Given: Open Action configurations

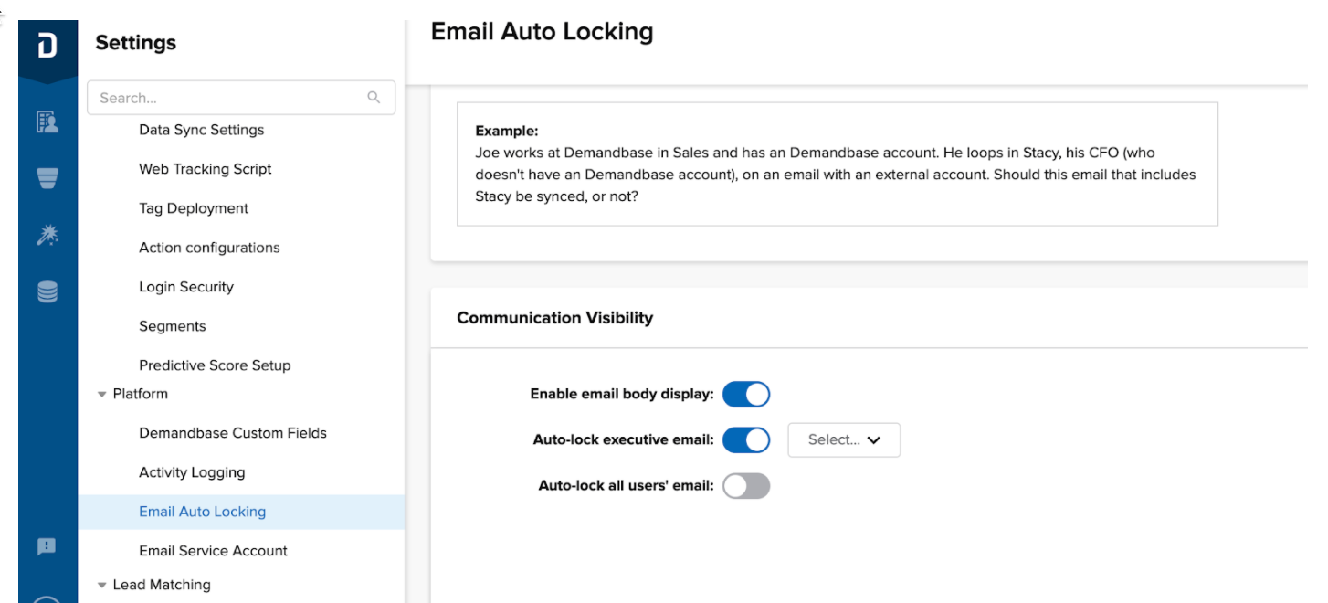Looking at the screenshot, I should pyautogui.click(x=209, y=248).
